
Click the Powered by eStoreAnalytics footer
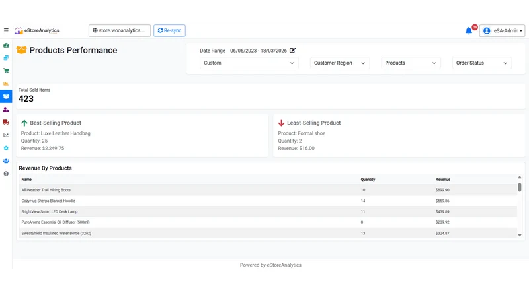pyautogui.click(x=270, y=265)
